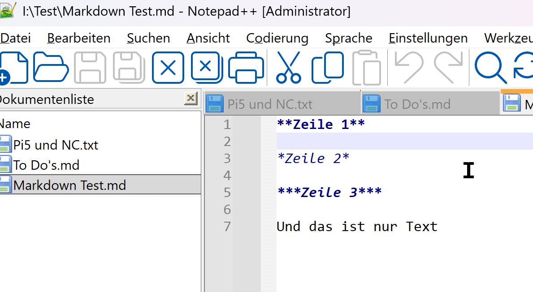Place cursor in text ***Zeile 3***
The image size is (533, 292).
coord(329,192)
